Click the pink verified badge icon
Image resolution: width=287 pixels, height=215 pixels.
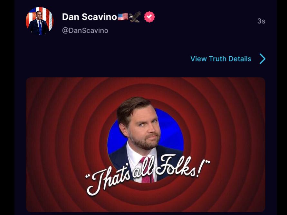point(149,17)
